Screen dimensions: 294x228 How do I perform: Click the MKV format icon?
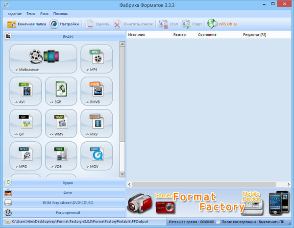97,123
